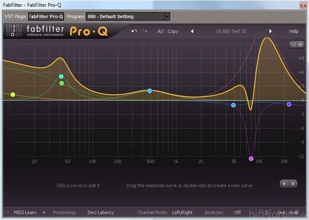Click the redo arrow icon
Image resolution: width=309 pixels, height=220 pixels.
coord(144,31)
